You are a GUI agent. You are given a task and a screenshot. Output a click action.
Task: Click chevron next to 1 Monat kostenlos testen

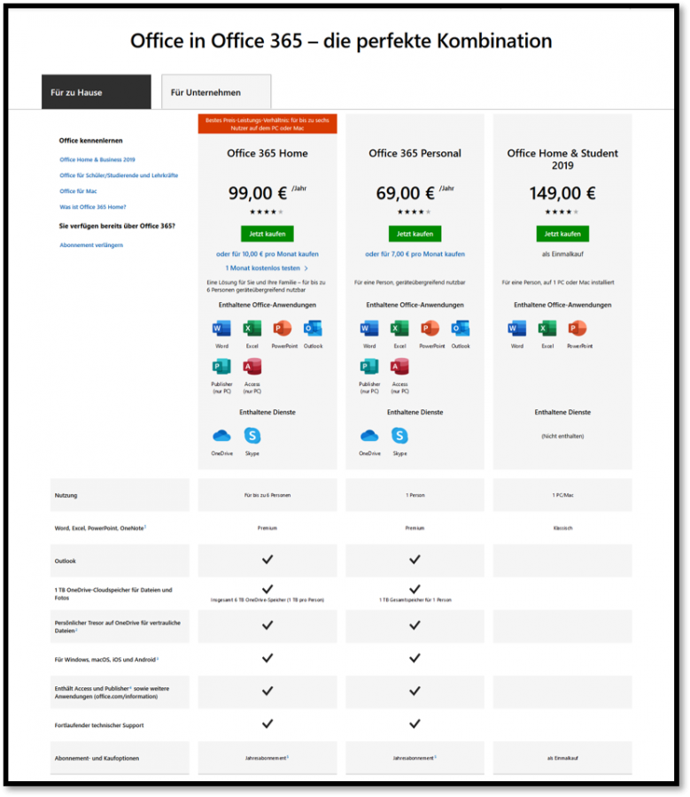point(306,268)
